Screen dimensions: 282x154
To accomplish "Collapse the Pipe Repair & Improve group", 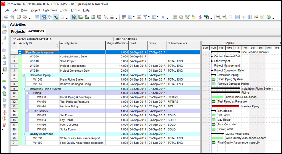I will point(20,52).
